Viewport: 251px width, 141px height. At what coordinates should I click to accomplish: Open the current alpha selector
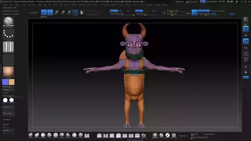[x=8, y=47]
